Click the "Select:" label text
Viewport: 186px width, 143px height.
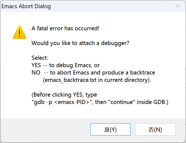click(x=40, y=58)
